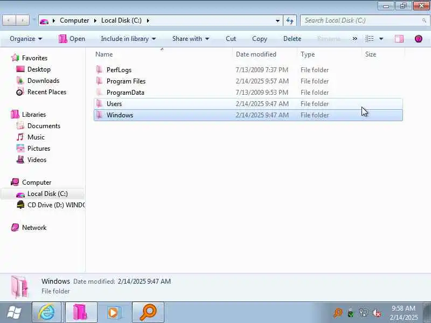Click the Magnifier taskbar icon
The width and height of the screenshot is (431, 323).
pyautogui.click(x=148, y=312)
